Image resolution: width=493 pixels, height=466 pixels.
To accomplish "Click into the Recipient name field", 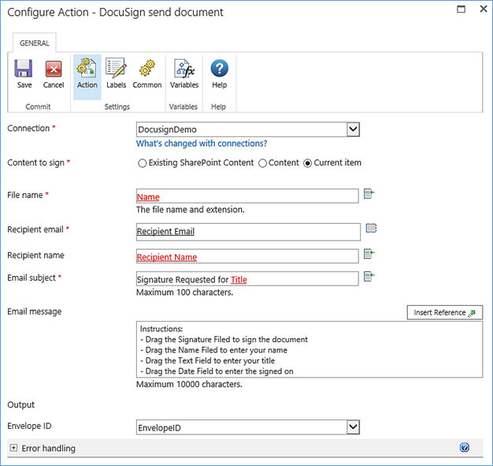I will tap(247, 256).
